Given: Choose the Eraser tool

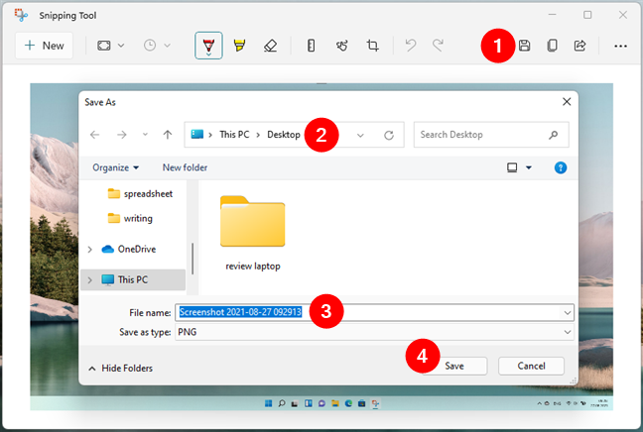Looking at the screenshot, I should coord(270,46).
